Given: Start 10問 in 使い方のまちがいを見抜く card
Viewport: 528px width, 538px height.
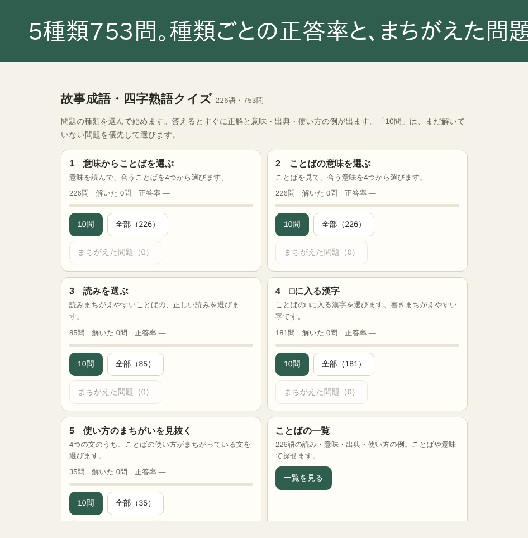Looking at the screenshot, I should (x=86, y=503).
